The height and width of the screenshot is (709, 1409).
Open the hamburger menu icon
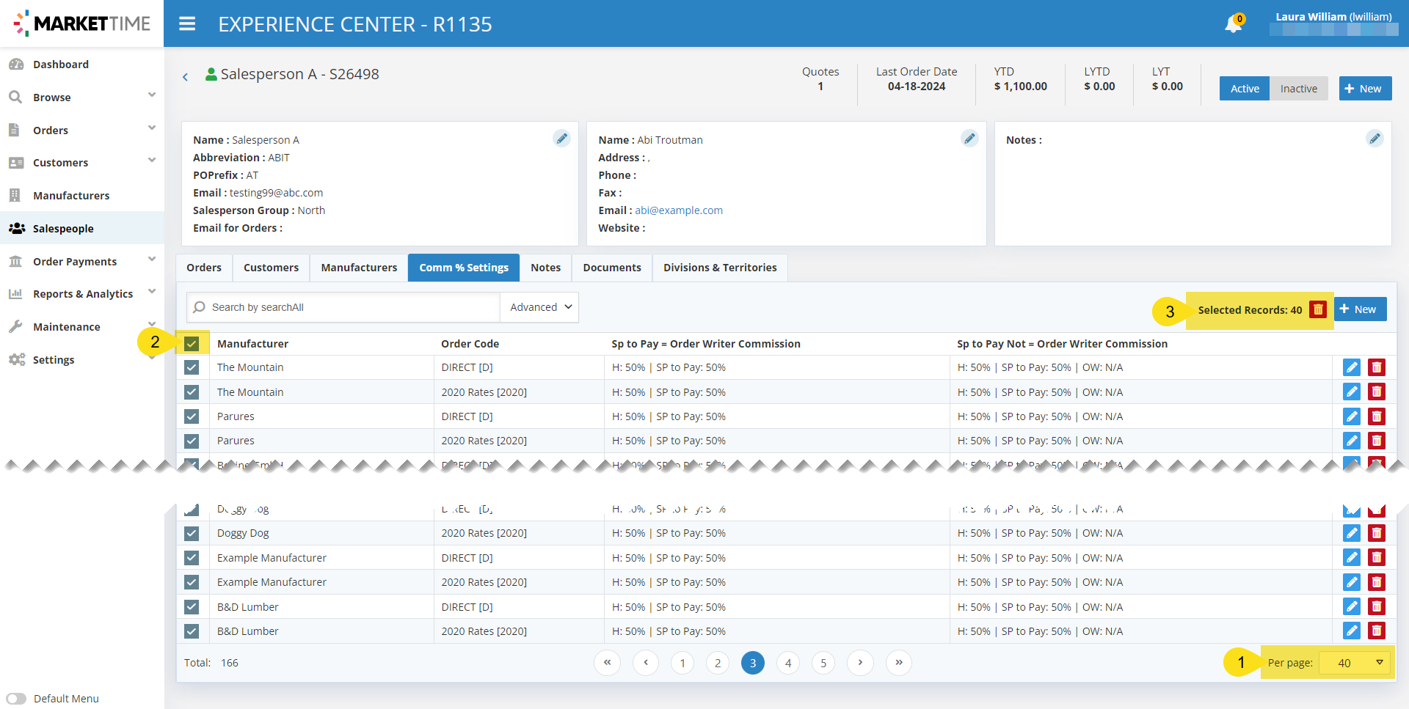tap(187, 23)
